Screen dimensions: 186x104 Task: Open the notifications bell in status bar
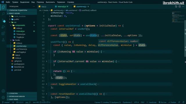[183, 102]
